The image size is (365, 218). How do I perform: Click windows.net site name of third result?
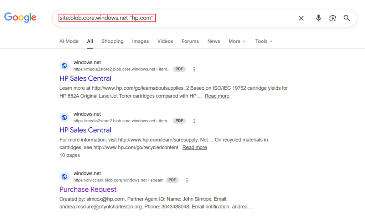pos(87,174)
